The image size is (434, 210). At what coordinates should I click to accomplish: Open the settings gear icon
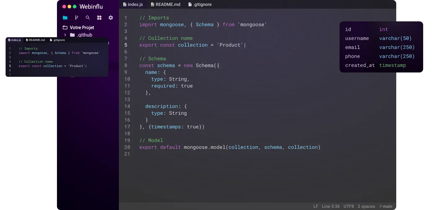111,18
